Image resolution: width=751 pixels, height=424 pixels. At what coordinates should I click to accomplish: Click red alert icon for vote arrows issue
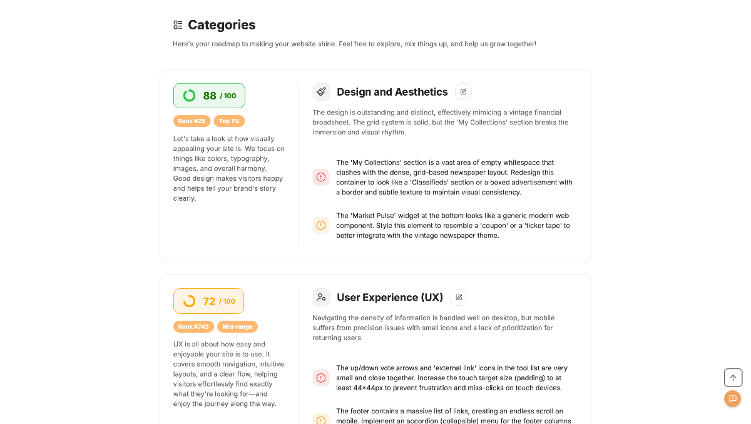point(321,378)
